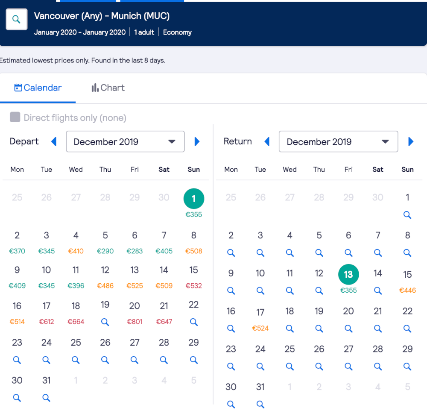The image size is (427, 411).
Task: Search prices for depart date 22
Action: click(193, 322)
